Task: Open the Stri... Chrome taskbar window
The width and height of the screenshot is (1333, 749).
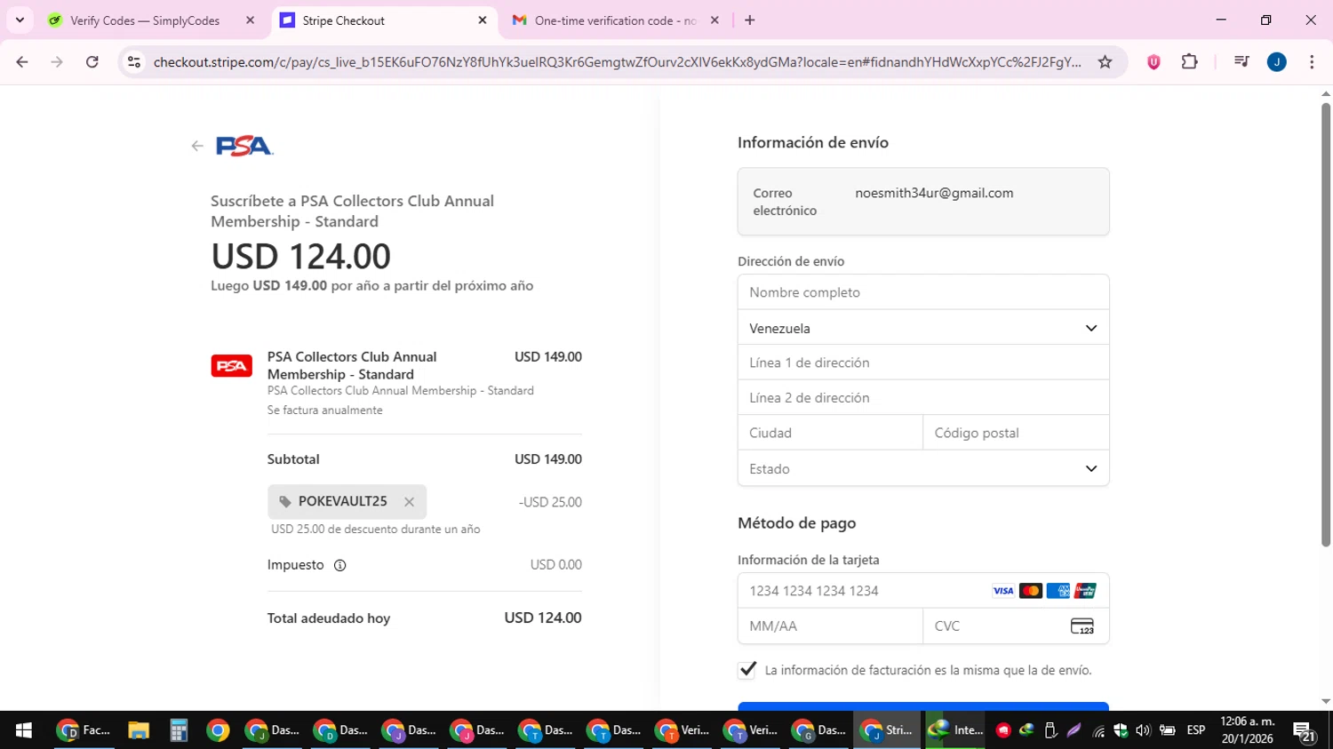Action: tap(888, 730)
